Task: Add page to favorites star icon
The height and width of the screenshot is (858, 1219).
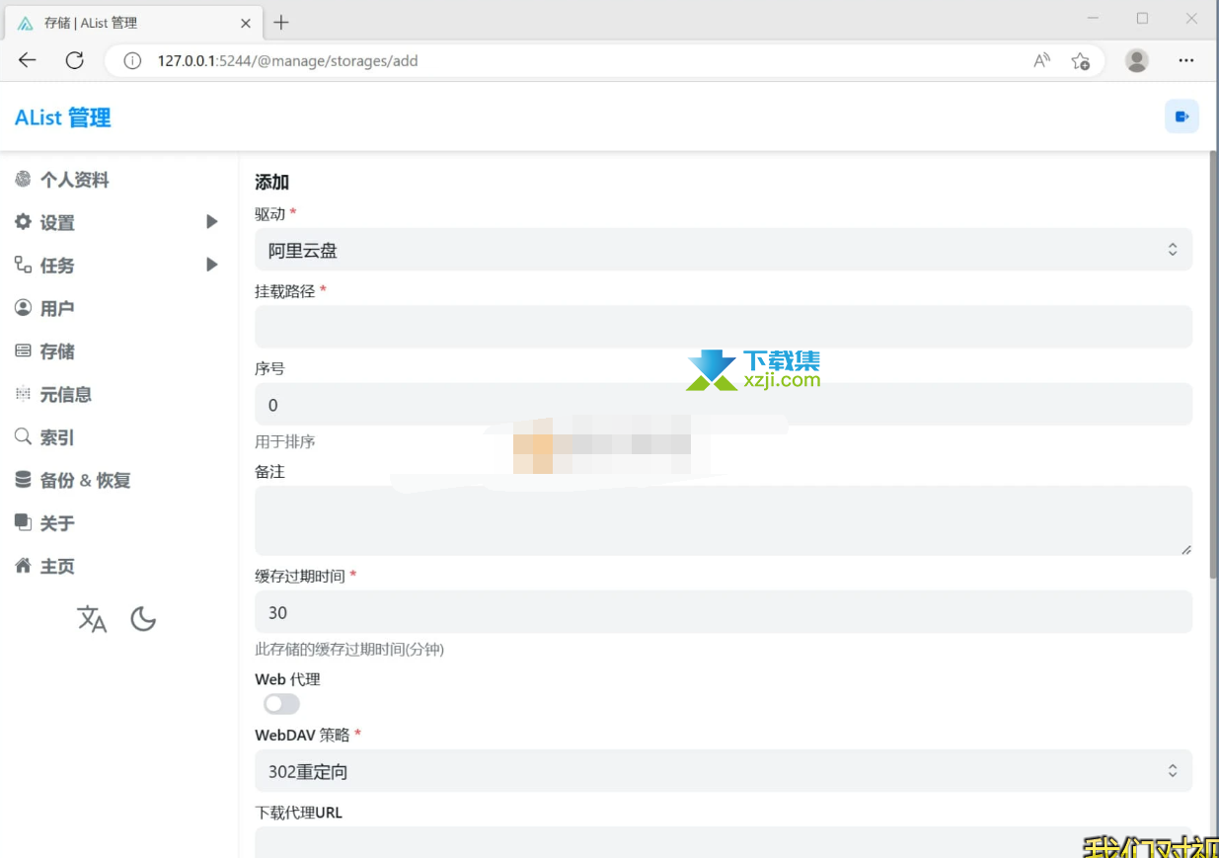Action: 1081,61
